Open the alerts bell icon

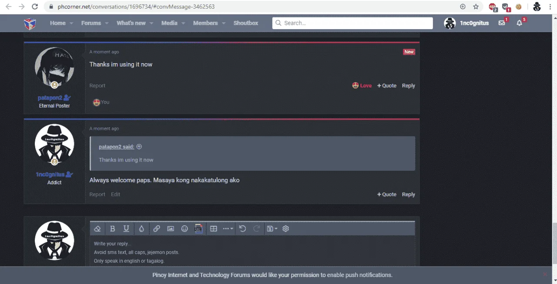(520, 23)
